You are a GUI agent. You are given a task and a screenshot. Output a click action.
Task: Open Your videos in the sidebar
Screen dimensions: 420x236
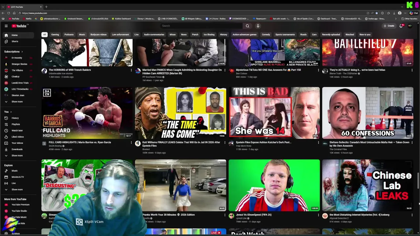click(x=18, y=143)
